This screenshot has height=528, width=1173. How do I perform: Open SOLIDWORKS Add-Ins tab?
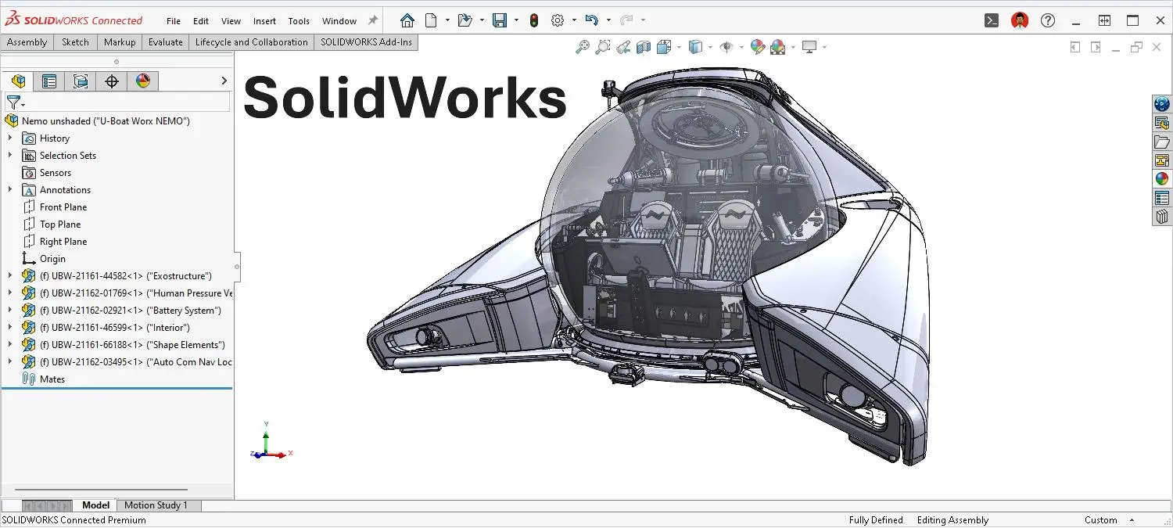(x=366, y=42)
